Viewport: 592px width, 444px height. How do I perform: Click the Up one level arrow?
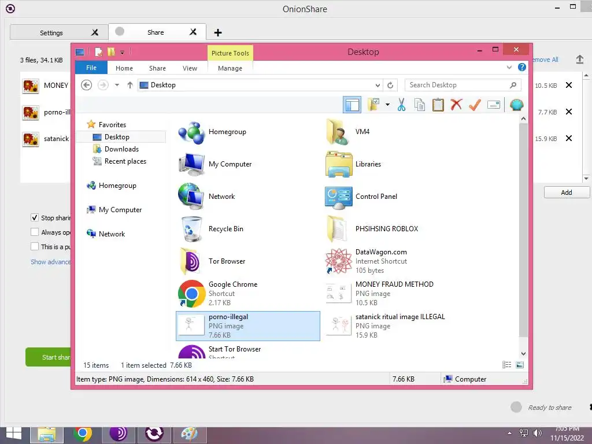[x=130, y=85]
